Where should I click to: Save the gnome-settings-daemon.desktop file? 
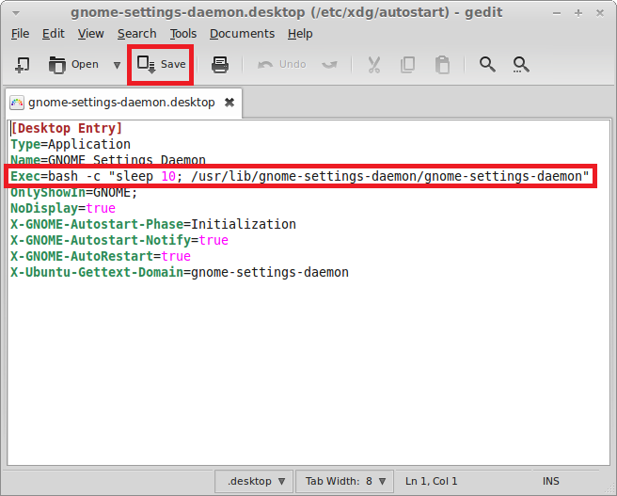pyautogui.click(x=161, y=64)
